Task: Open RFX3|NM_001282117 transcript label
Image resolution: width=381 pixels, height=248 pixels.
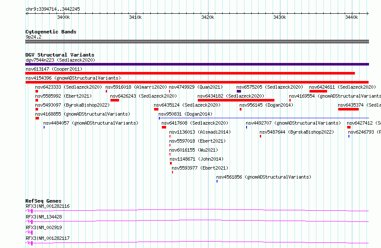Action: click(x=48, y=238)
